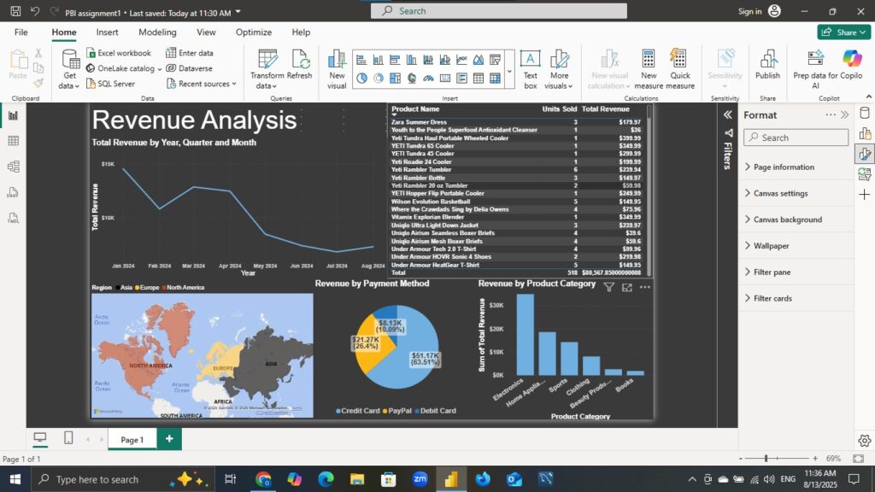Open More visuals dropdown
Screen dimensions: 875x492
click(559, 81)
